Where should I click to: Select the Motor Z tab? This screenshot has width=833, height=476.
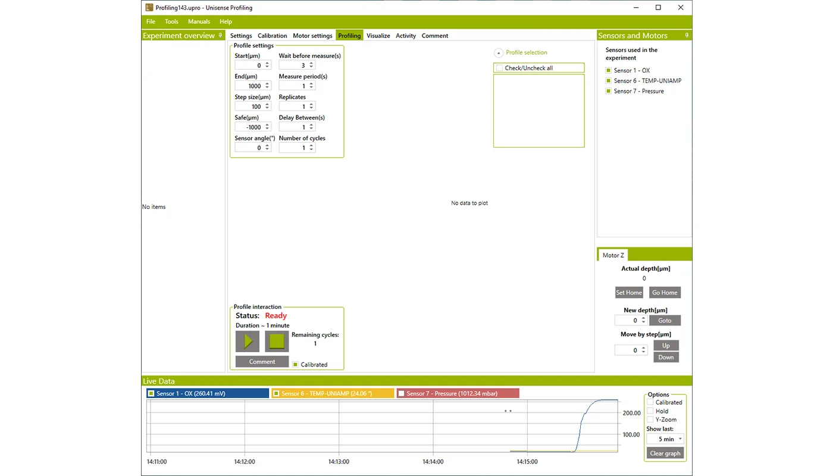[613, 255]
